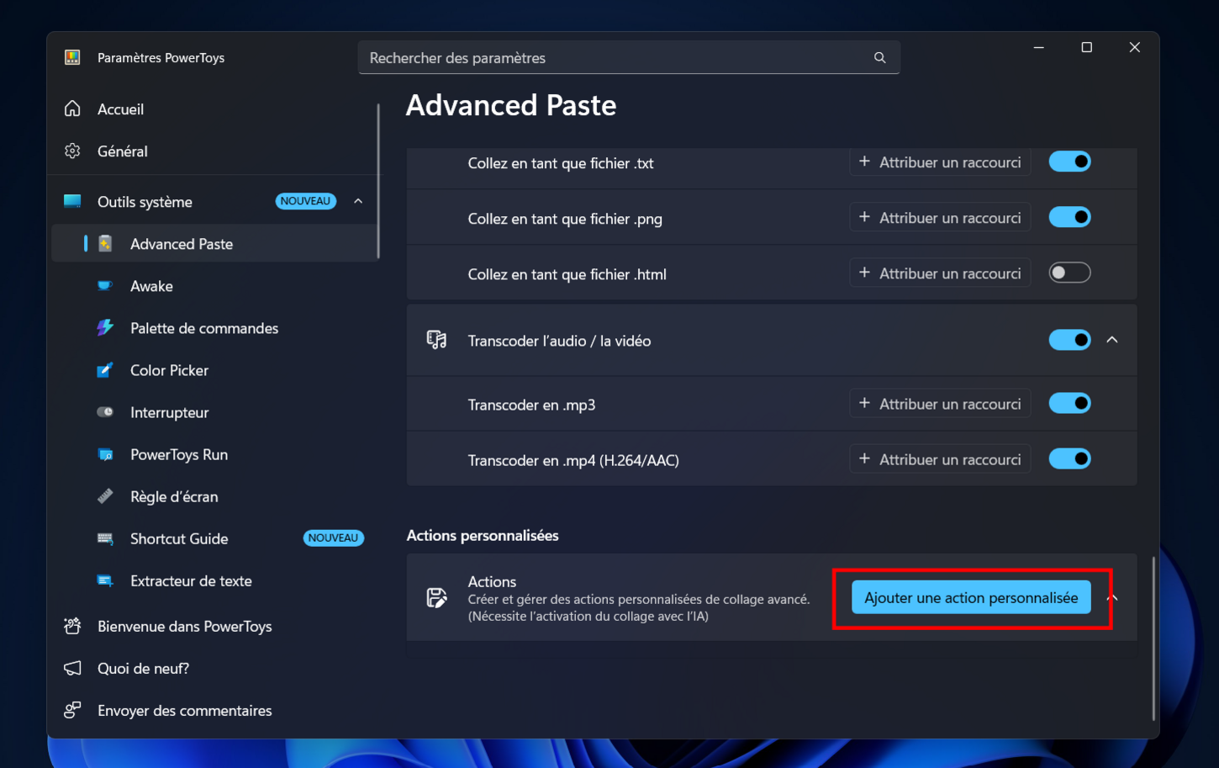Click Attribuer un raccourci for Transcoder en .mp3
The image size is (1219, 768).
(940, 404)
